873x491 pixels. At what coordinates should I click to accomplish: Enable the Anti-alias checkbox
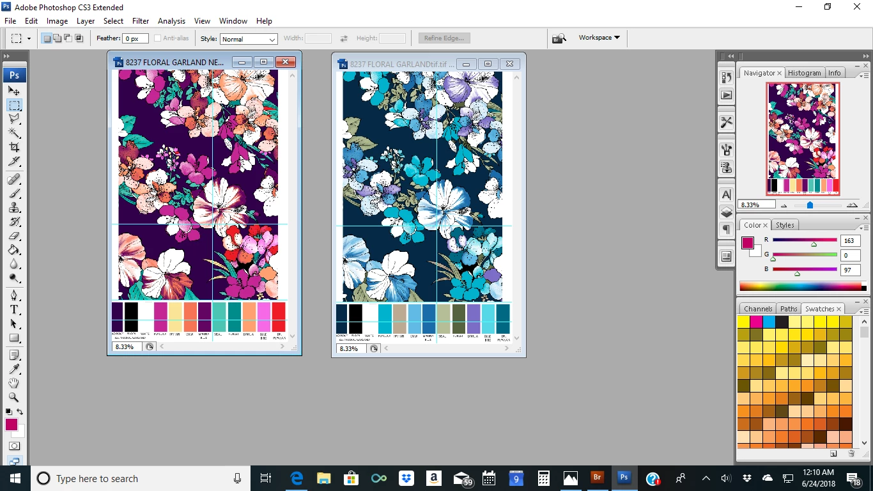click(x=157, y=38)
